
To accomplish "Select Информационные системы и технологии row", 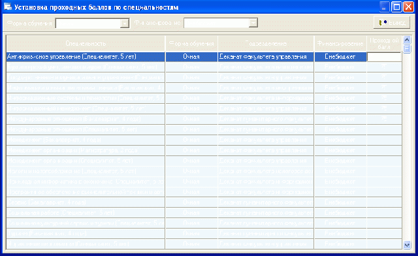I will pyautogui.click(x=204, y=99).
